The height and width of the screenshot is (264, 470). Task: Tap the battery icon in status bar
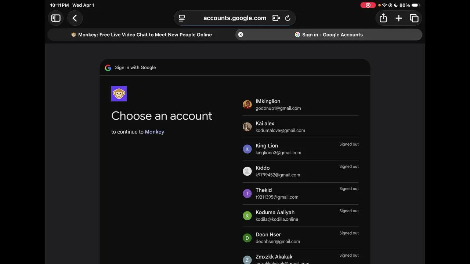pos(416,5)
